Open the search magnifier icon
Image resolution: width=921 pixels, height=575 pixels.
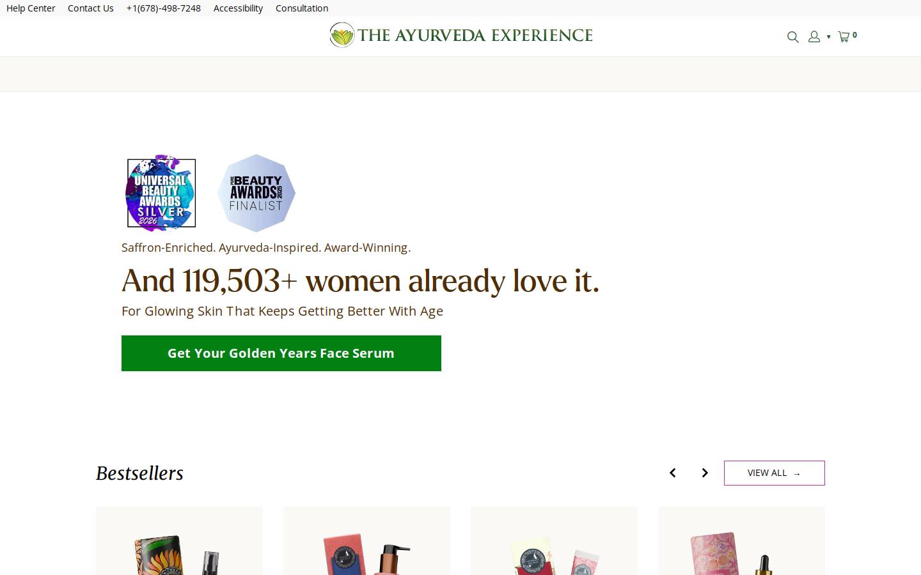point(793,37)
